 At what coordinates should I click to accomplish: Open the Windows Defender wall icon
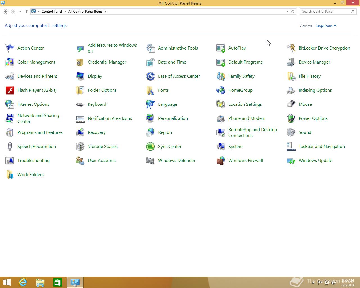[x=150, y=161]
